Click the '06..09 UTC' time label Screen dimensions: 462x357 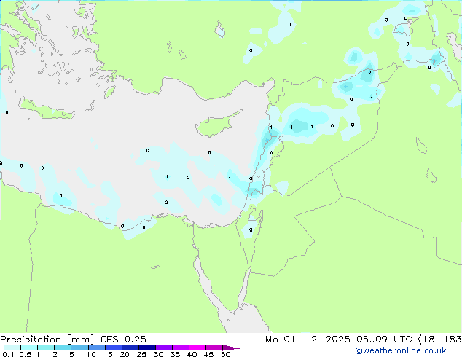pyautogui.click(x=383, y=340)
